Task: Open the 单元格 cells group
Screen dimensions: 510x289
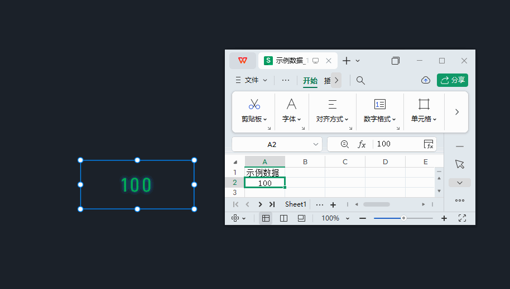Action: tap(424, 119)
